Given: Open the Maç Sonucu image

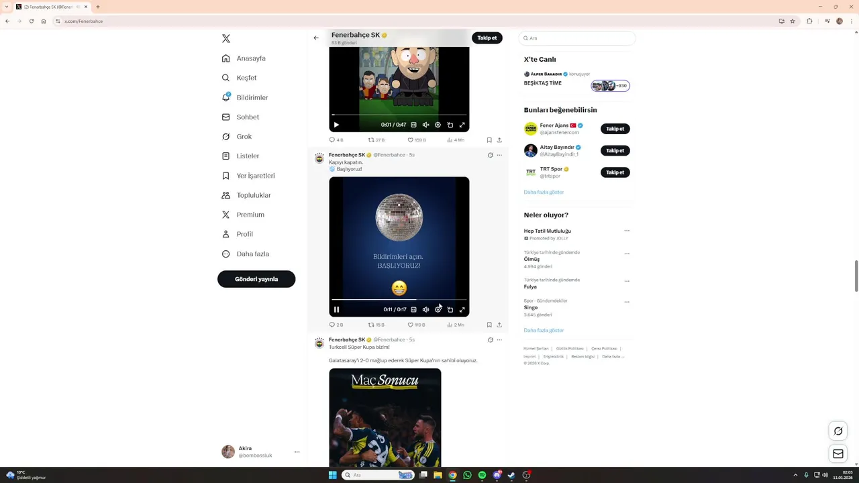Looking at the screenshot, I should 385,417.
